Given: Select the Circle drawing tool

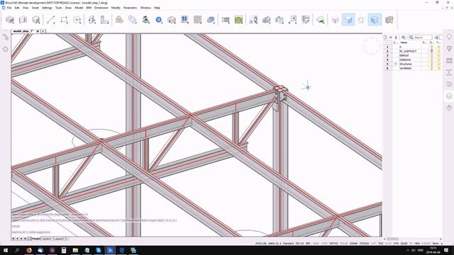Looking at the screenshot, I should 77,20.
